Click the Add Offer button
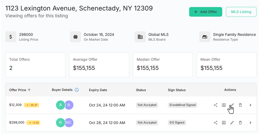Viewport: 259px width, 134px height. [206, 12]
